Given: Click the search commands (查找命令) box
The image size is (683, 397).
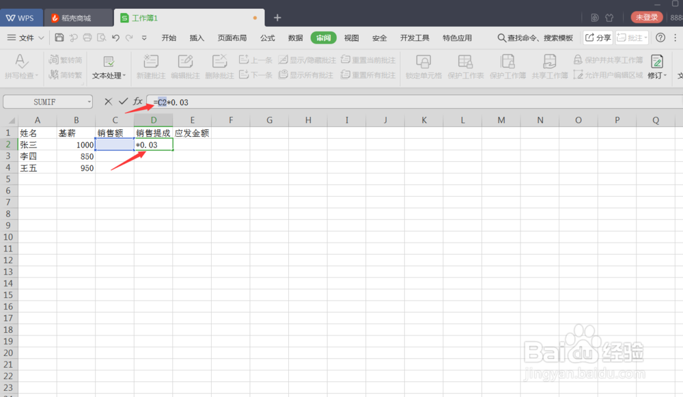Looking at the screenshot, I should point(535,38).
